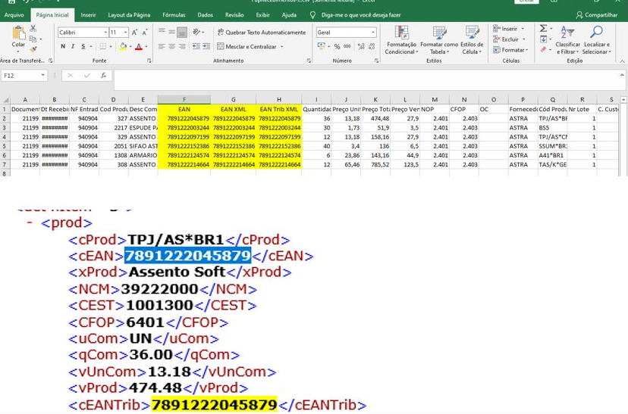Click the Insert Function fx icon
The height and width of the screenshot is (414, 628).
point(103,76)
